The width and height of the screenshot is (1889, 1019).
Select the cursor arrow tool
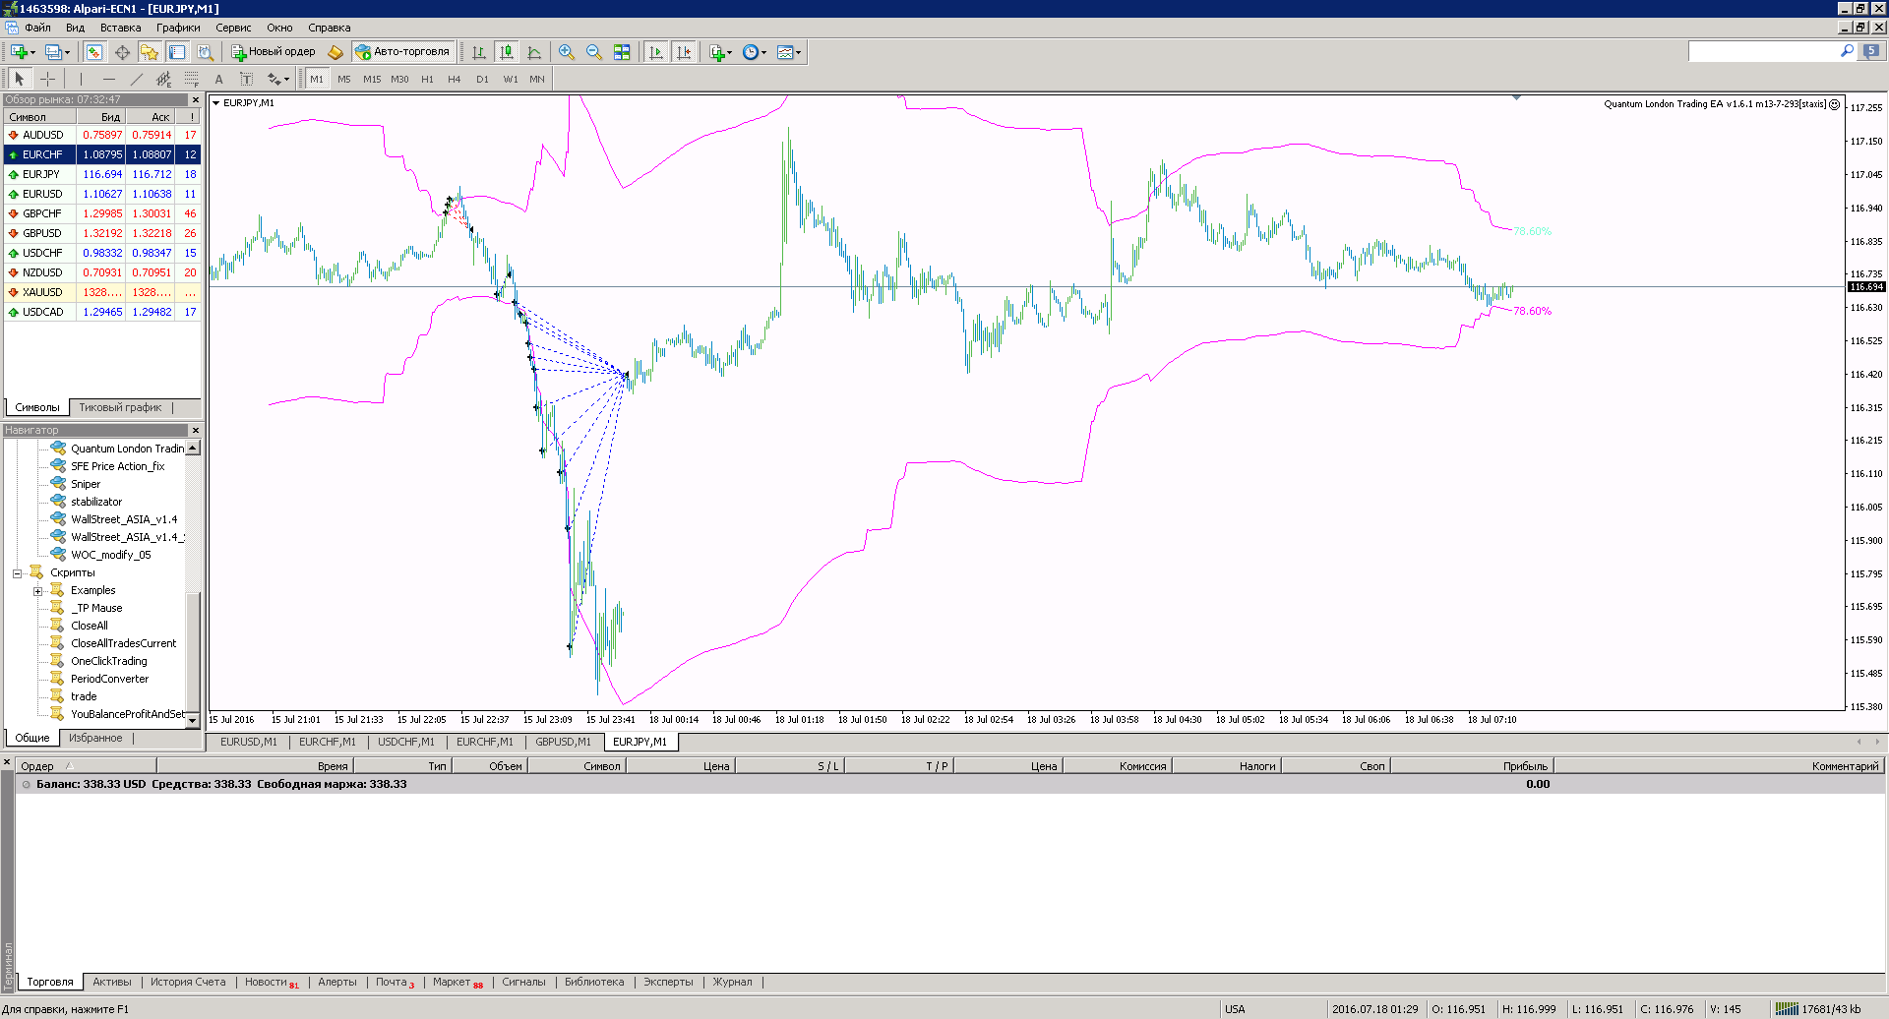pos(20,79)
